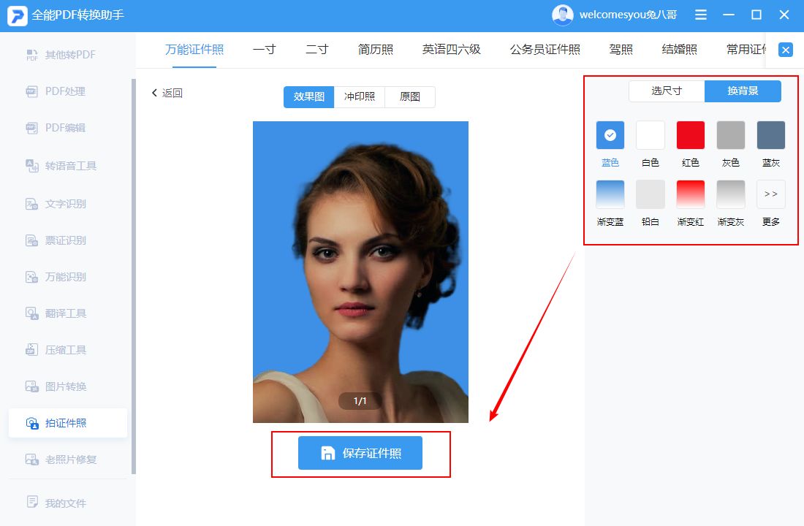Switch to the 换背景 tab
This screenshot has height=526, width=804.
(x=743, y=91)
